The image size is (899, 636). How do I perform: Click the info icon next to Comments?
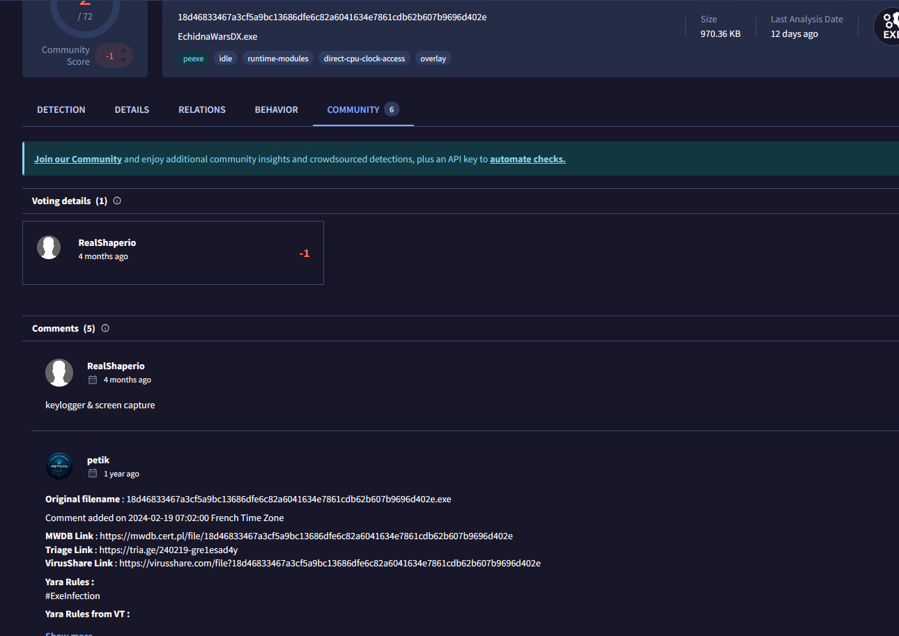[x=105, y=328]
